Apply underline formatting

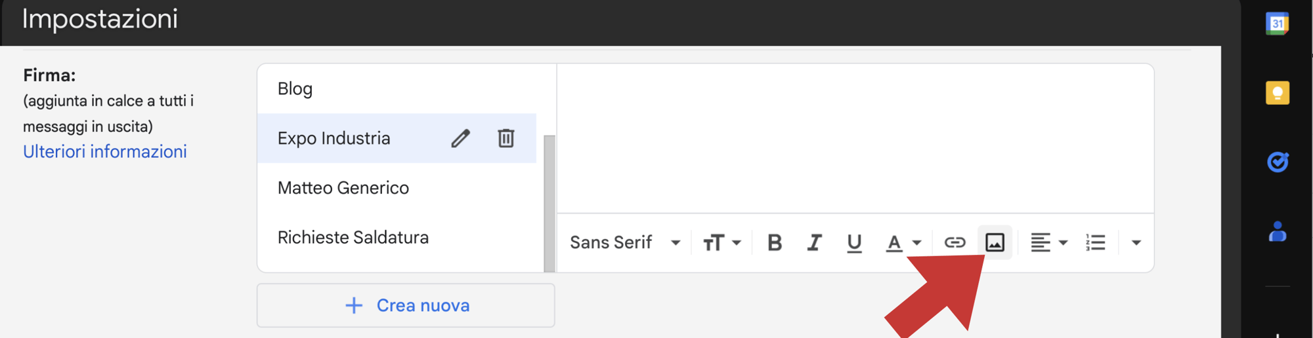[x=854, y=243]
